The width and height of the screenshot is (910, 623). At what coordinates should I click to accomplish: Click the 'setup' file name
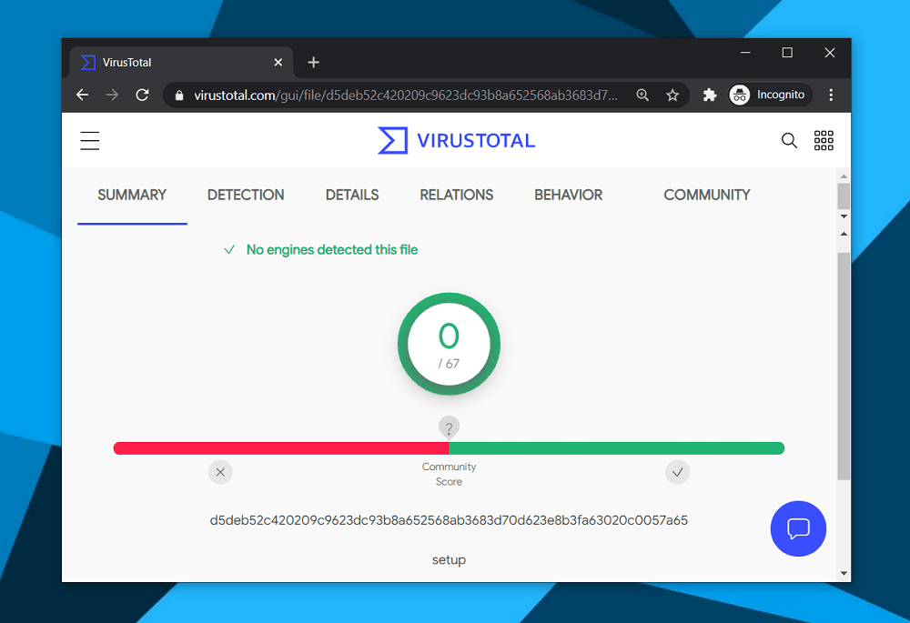449,559
